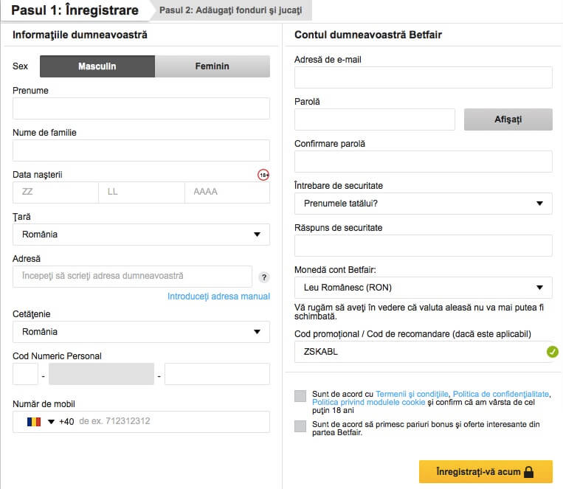Click the Afișați password button
The height and width of the screenshot is (489, 563).
[508, 119]
